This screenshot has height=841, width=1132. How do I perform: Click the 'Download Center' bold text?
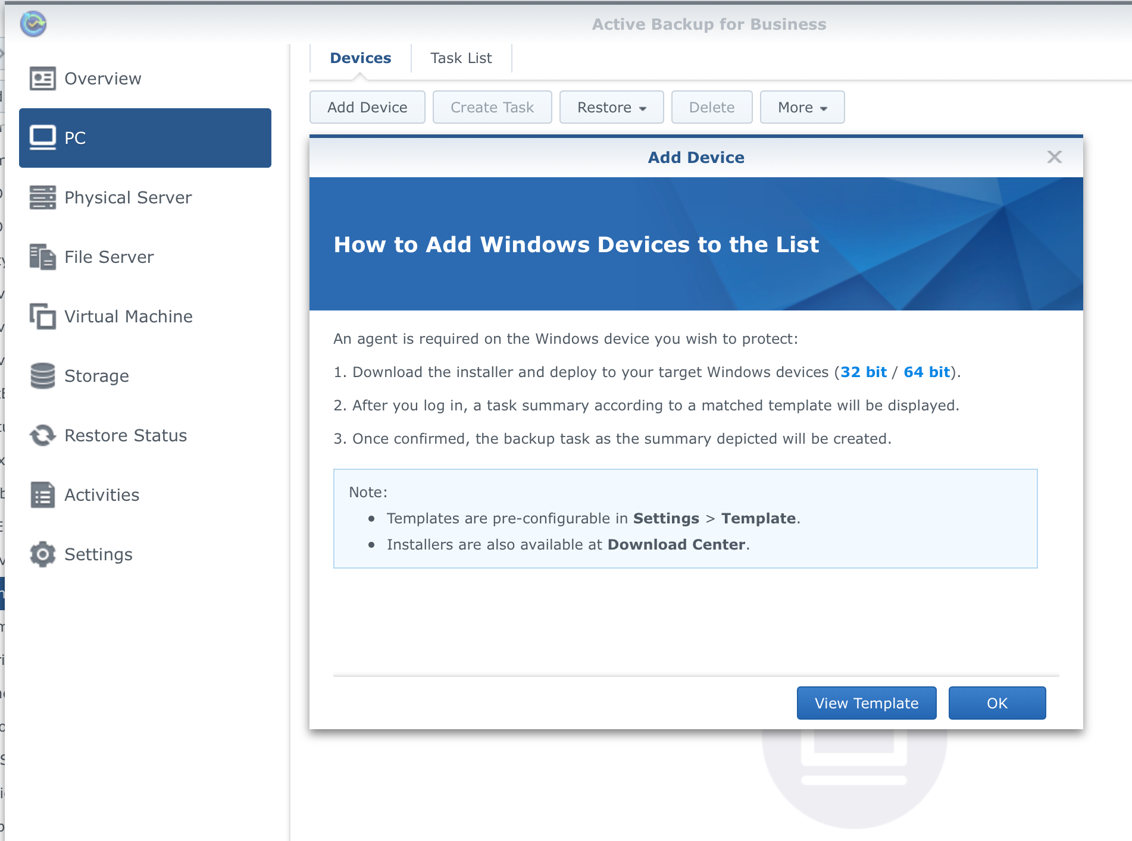click(x=677, y=545)
